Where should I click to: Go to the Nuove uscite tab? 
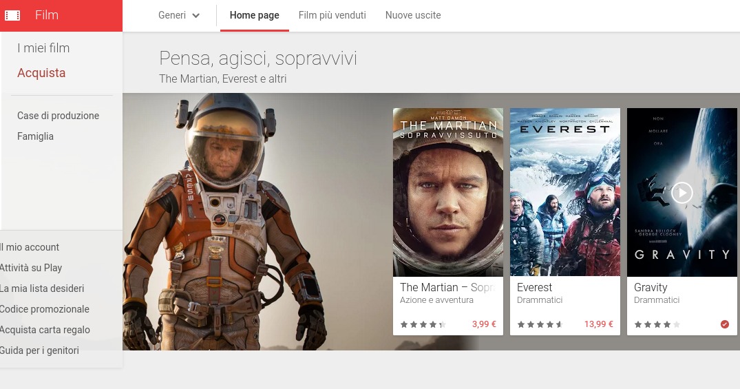[x=413, y=15]
